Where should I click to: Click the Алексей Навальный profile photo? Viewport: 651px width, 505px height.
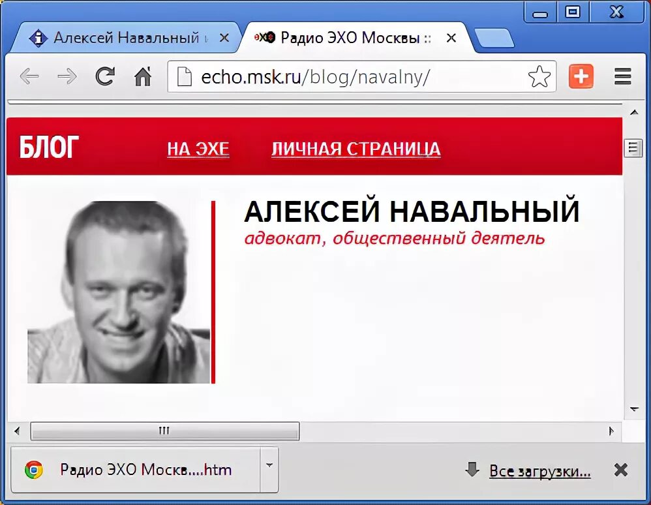pos(119,292)
